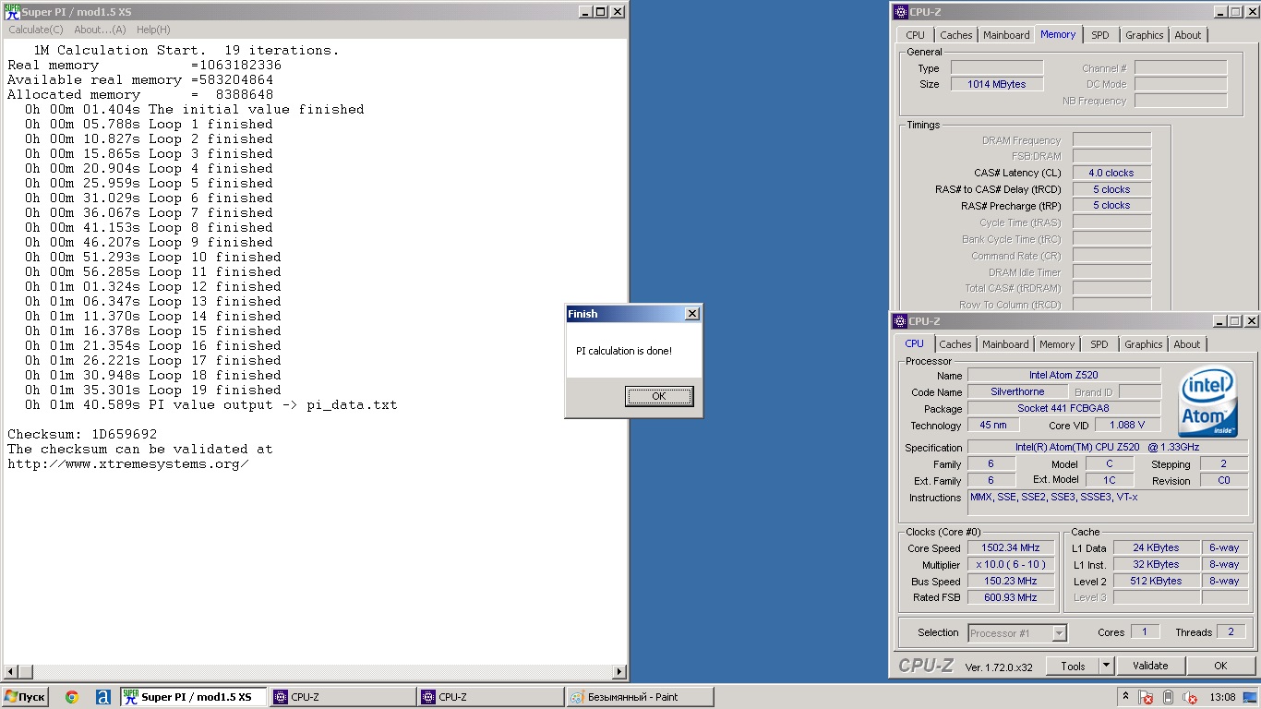Open the About...(A) menu in Super PI
The width and height of the screenshot is (1261, 709).
100,30
